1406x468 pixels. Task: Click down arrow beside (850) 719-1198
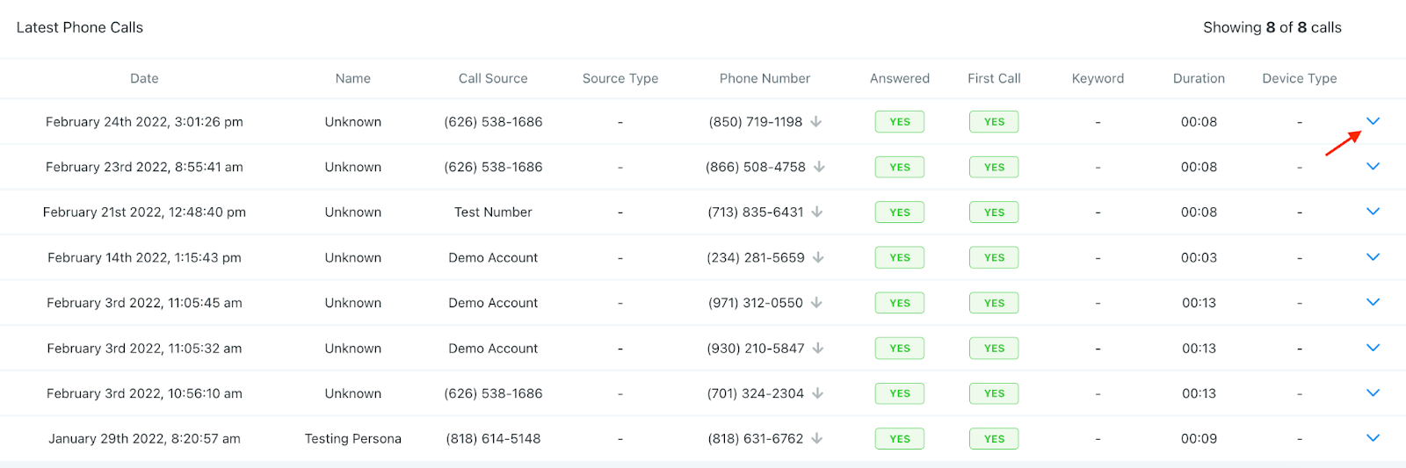(816, 122)
